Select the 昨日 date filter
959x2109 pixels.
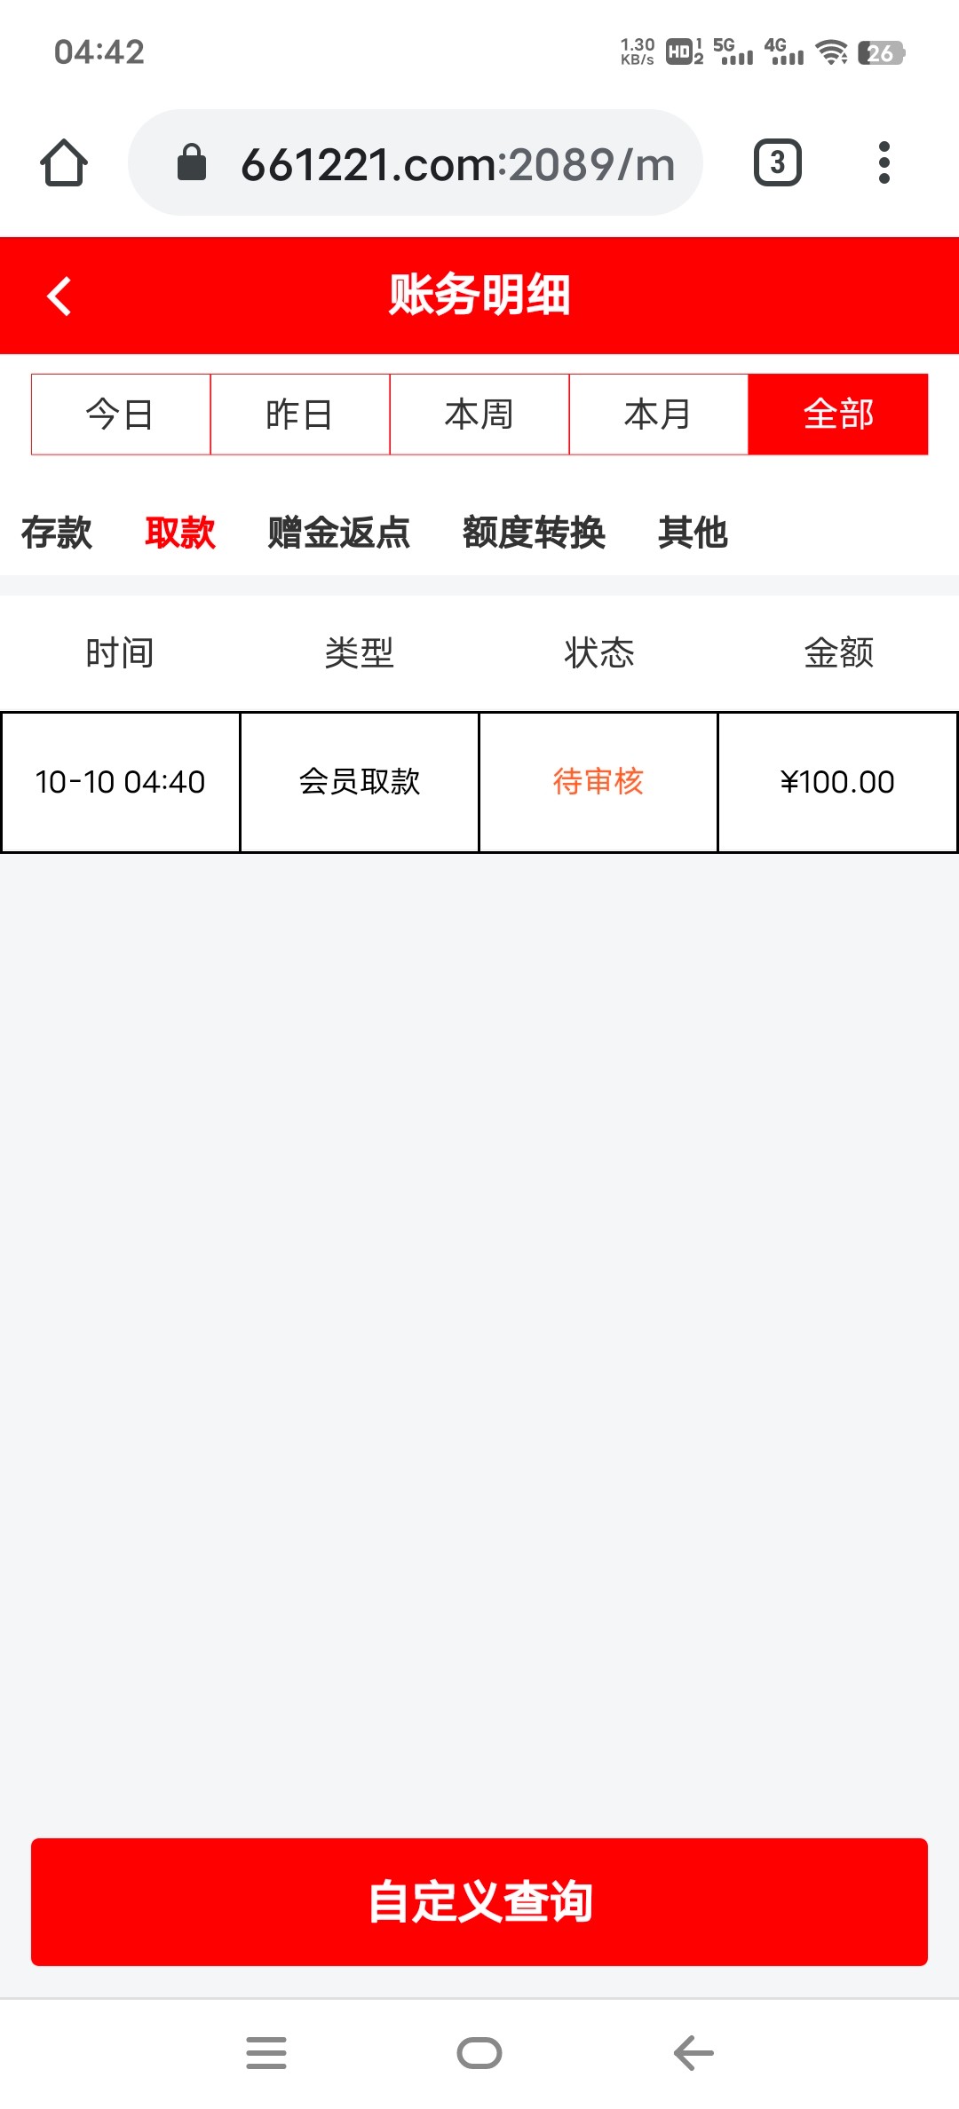coord(300,415)
